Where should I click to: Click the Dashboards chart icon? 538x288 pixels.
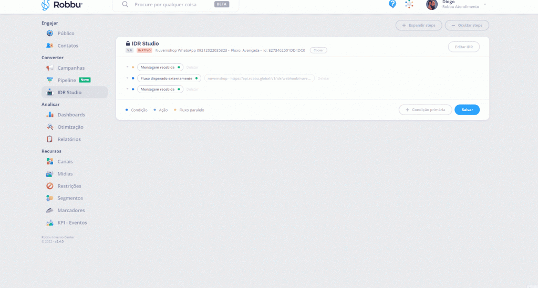point(50,115)
